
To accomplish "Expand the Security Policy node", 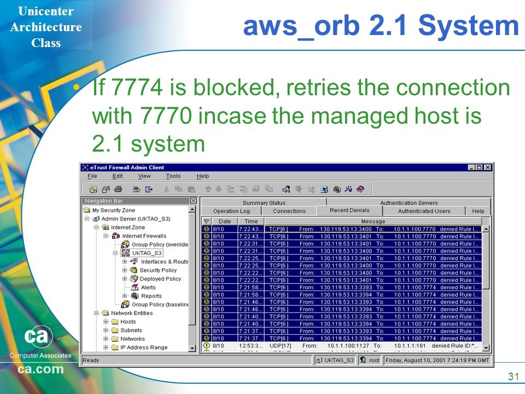I will click(125, 270).
